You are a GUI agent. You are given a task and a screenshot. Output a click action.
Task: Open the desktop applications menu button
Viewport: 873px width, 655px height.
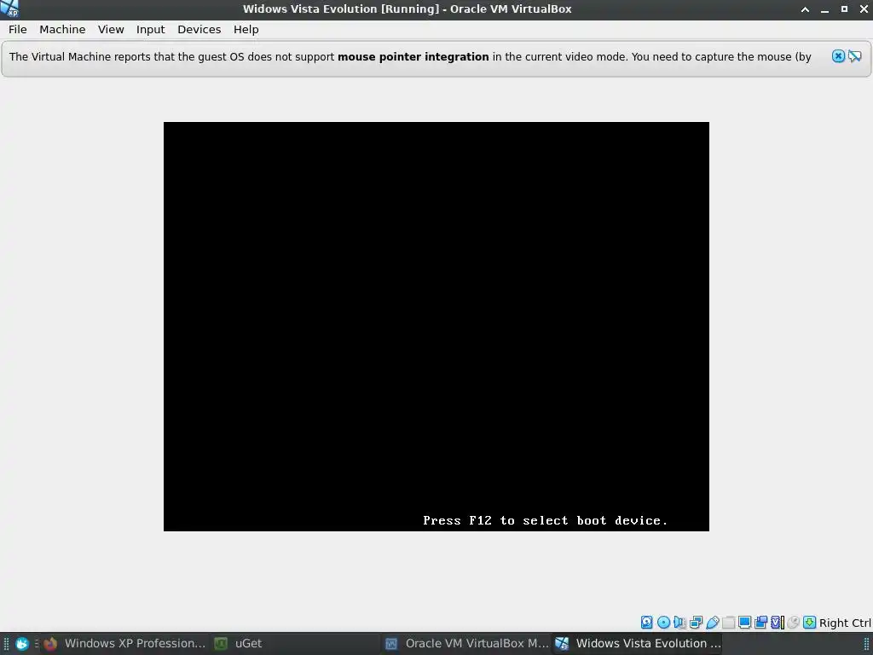pyautogui.click(x=21, y=644)
